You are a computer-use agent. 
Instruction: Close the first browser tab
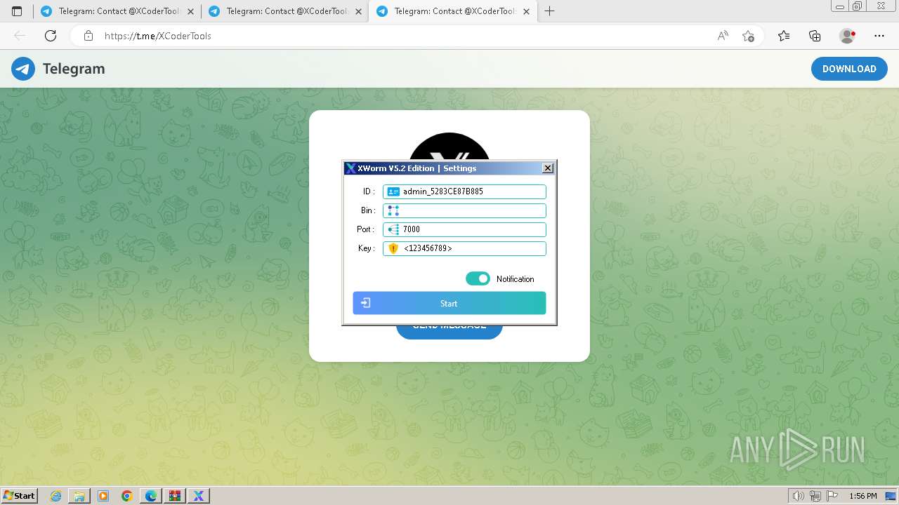[x=191, y=11]
